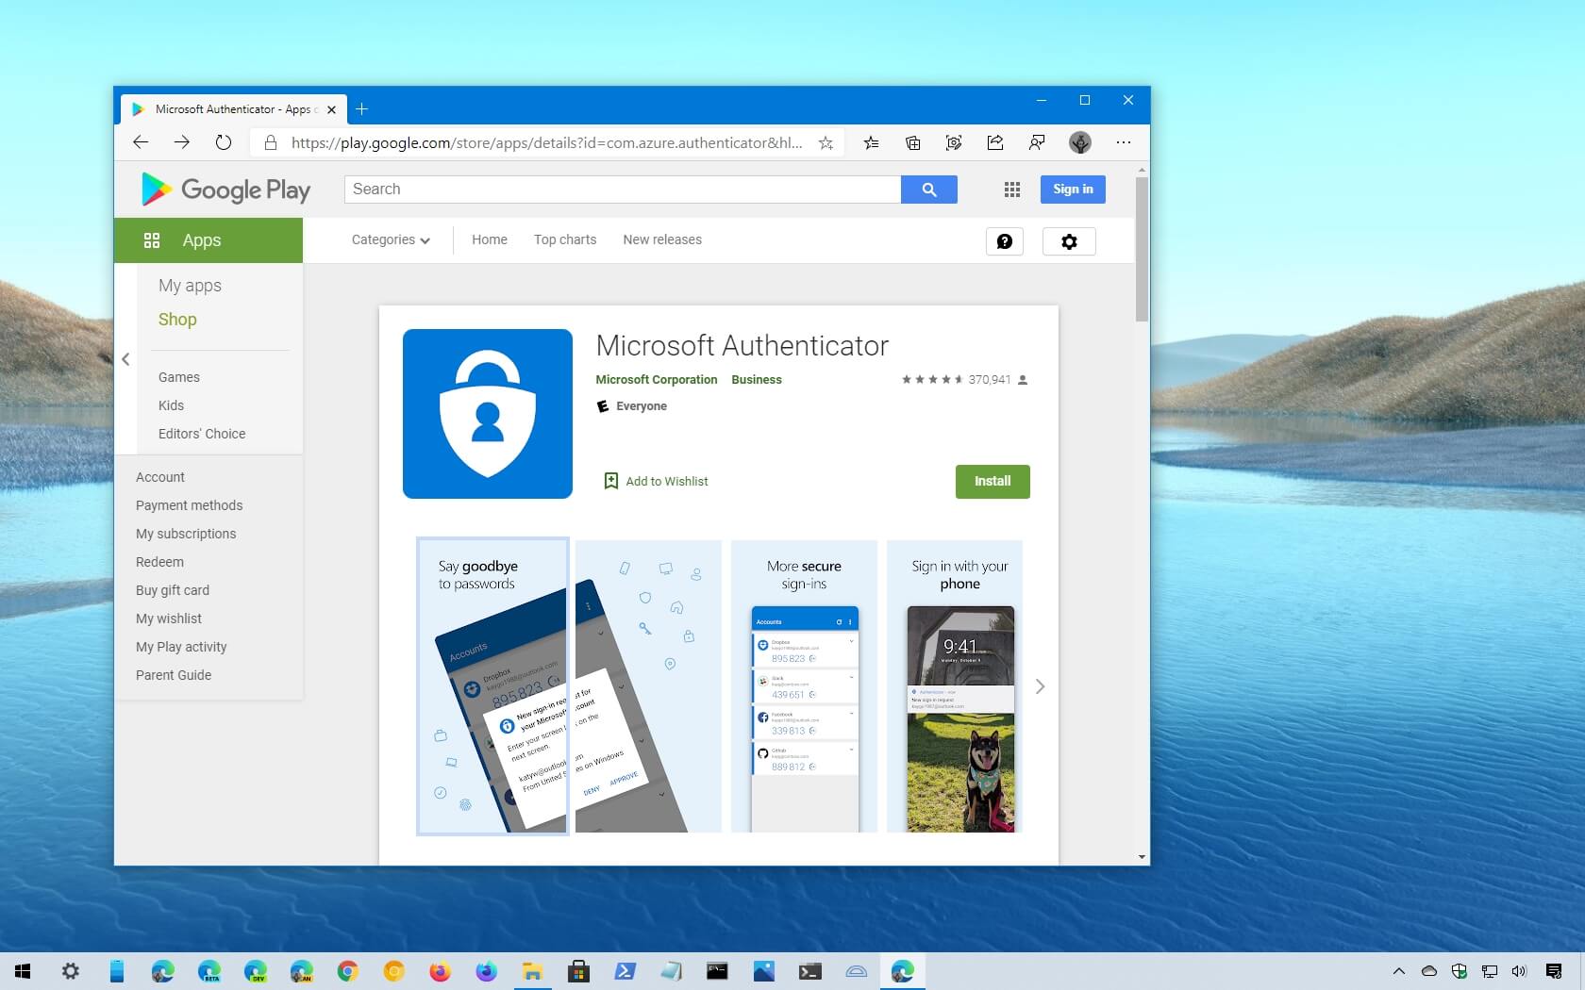This screenshot has height=990, width=1585.
Task: Click the search magnifier button in Play search bar
Action: point(929,190)
